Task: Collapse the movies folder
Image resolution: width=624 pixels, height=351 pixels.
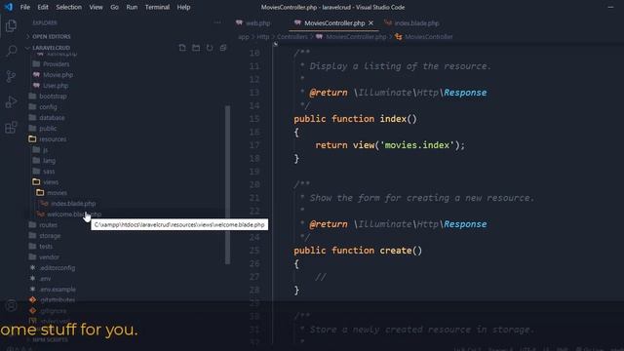Action: [57, 193]
